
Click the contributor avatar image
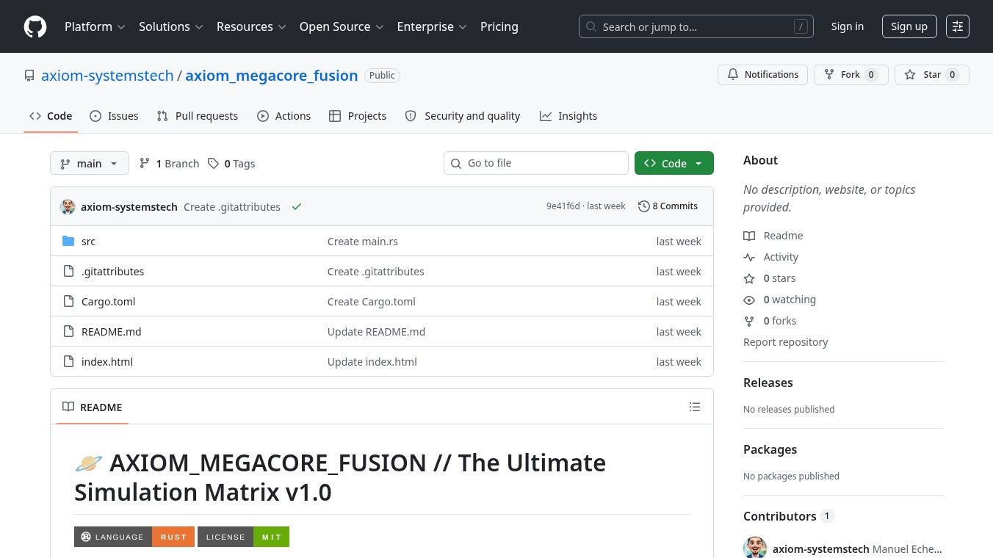click(755, 548)
